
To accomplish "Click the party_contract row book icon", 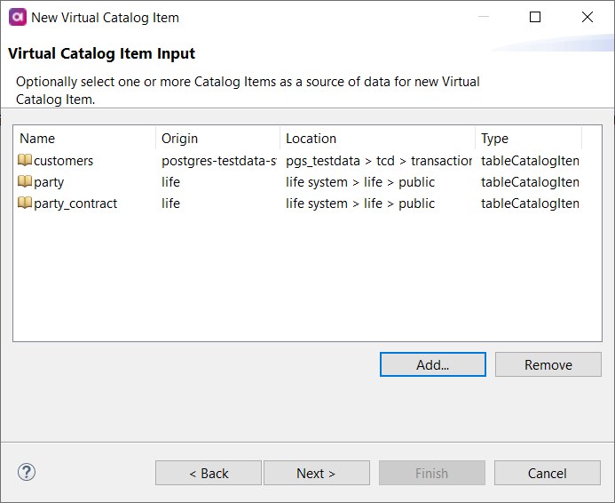I will point(25,204).
